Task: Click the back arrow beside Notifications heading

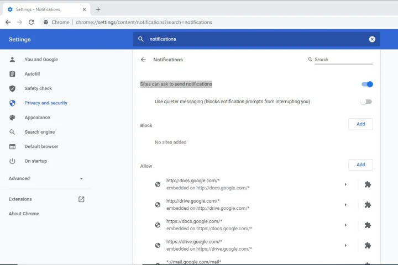Action: pos(143,60)
